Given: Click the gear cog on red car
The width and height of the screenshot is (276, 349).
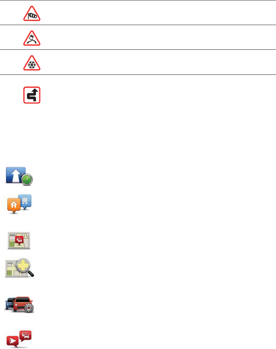Looking at the screenshot, I should pos(29,308).
